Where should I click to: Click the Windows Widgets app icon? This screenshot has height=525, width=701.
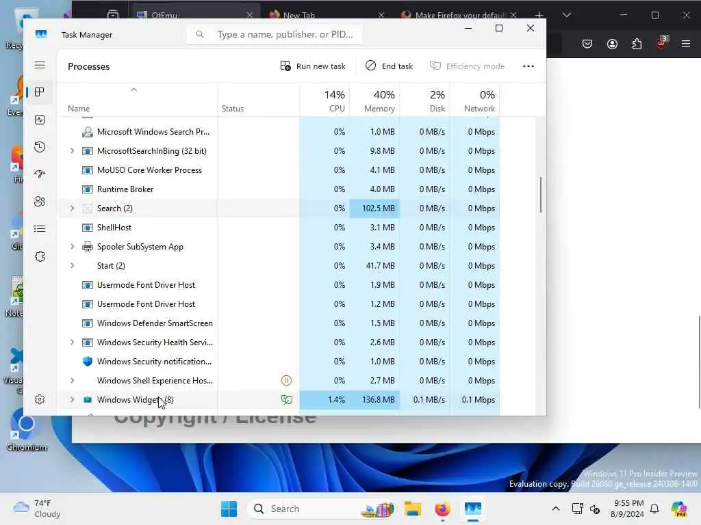coord(88,399)
